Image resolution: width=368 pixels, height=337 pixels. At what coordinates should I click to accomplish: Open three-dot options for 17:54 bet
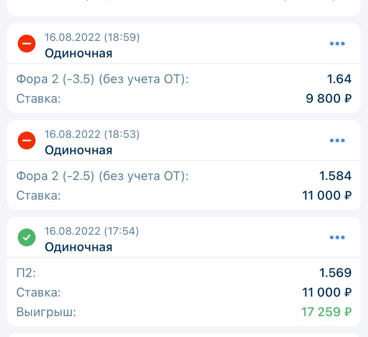coord(337,238)
